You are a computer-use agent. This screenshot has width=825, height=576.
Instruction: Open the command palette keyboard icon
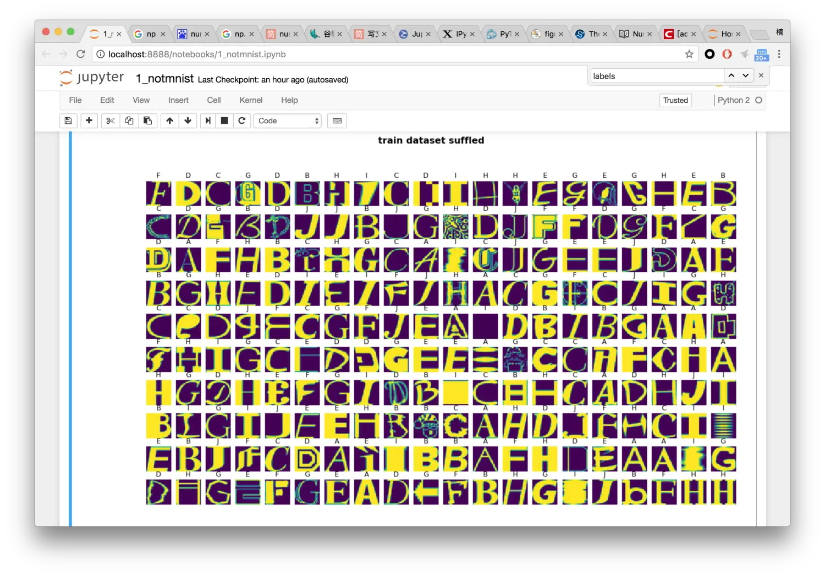point(337,120)
